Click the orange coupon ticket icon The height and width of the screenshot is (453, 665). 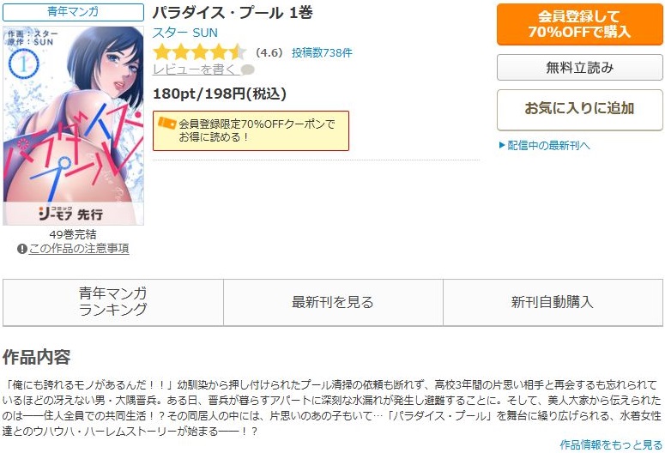(166, 124)
